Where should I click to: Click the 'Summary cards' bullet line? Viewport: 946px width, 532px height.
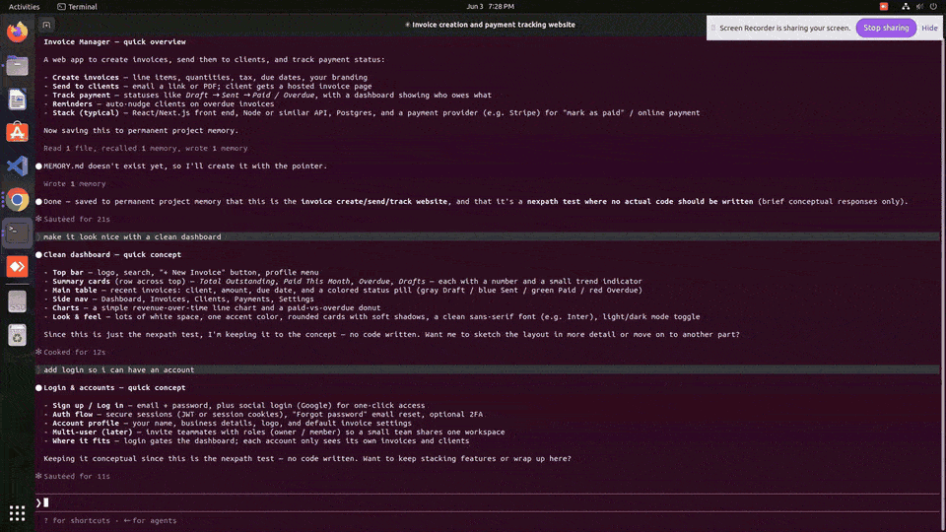(343, 281)
